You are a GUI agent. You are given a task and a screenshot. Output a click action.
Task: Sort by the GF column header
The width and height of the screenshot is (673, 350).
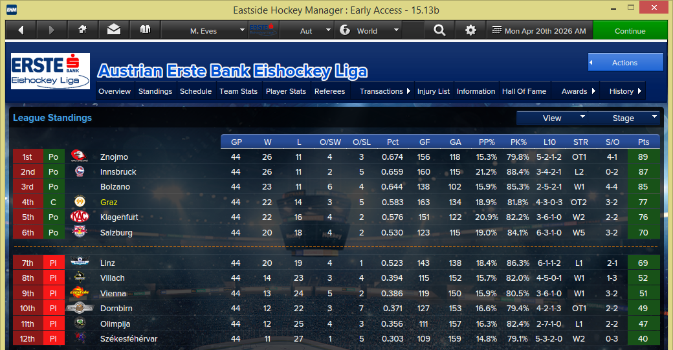coord(425,142)
